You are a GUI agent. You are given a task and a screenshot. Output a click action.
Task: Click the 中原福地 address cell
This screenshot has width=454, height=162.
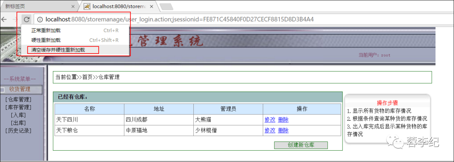click(159, 130)
